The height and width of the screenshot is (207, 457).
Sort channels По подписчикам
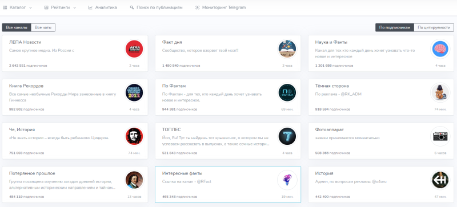395,28
